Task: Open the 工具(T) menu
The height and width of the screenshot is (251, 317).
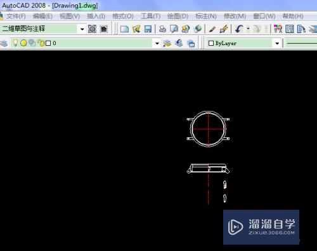Action: (x=150, y=17)
